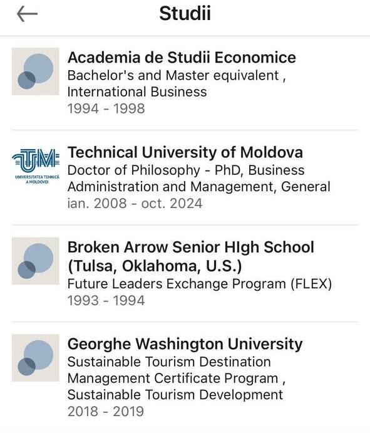This screenshot has height=433, width=370.
Task: Select the 1994 - 1998 date range
Action: (x=106, y=108)
